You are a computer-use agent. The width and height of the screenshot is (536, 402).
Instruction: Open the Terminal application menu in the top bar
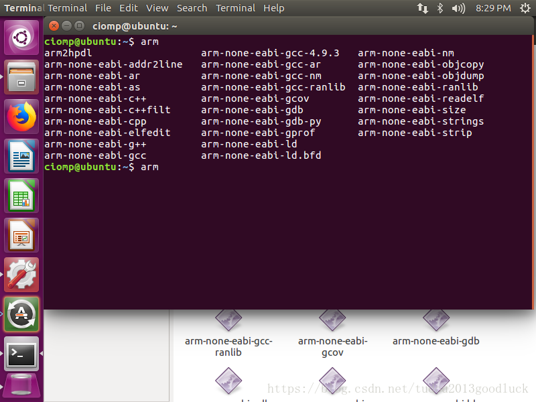(68, 8)
